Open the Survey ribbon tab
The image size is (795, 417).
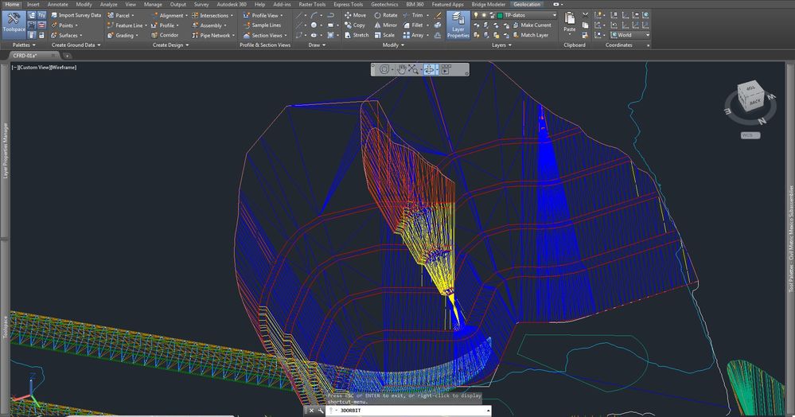(201, 4)
